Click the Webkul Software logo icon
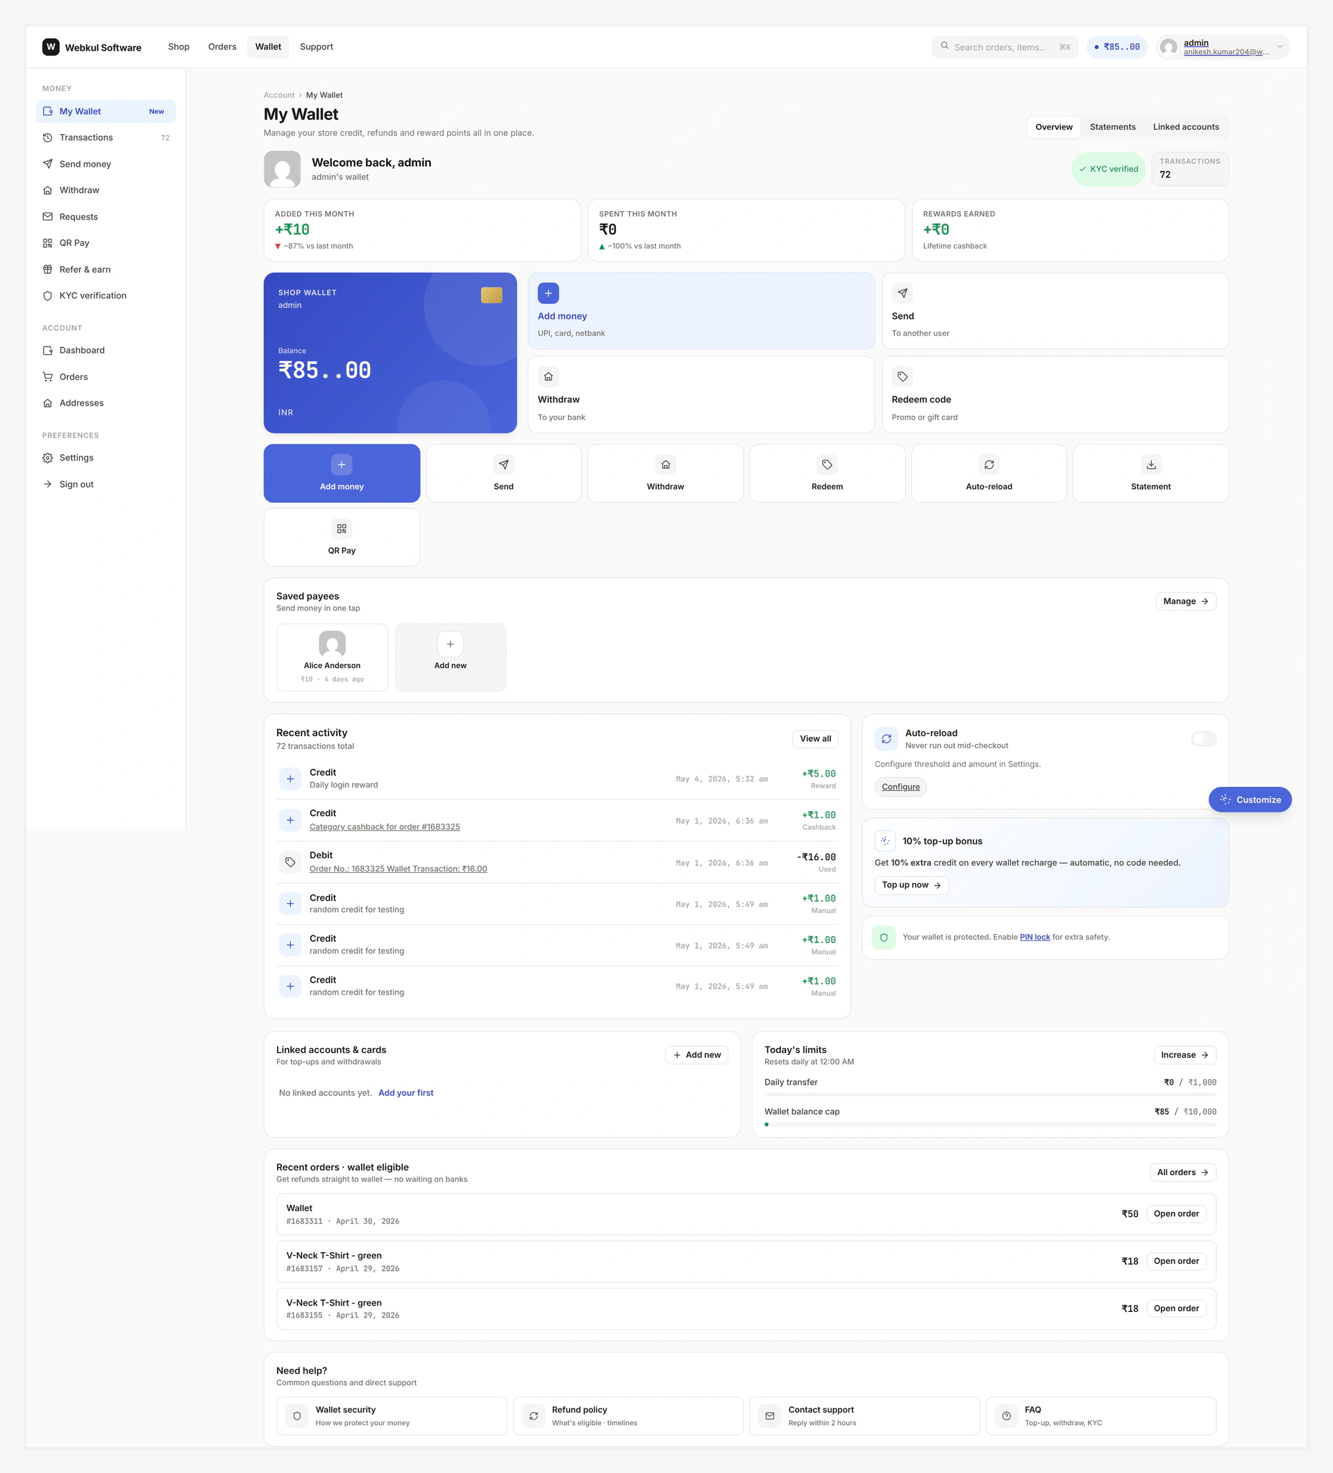 click(51, 47)
